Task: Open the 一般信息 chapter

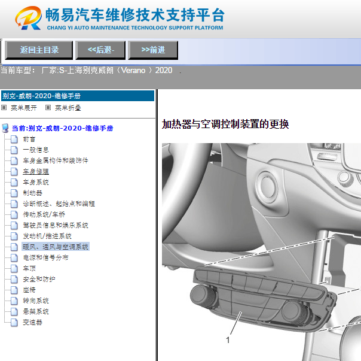Action: (x=36, y=150)
